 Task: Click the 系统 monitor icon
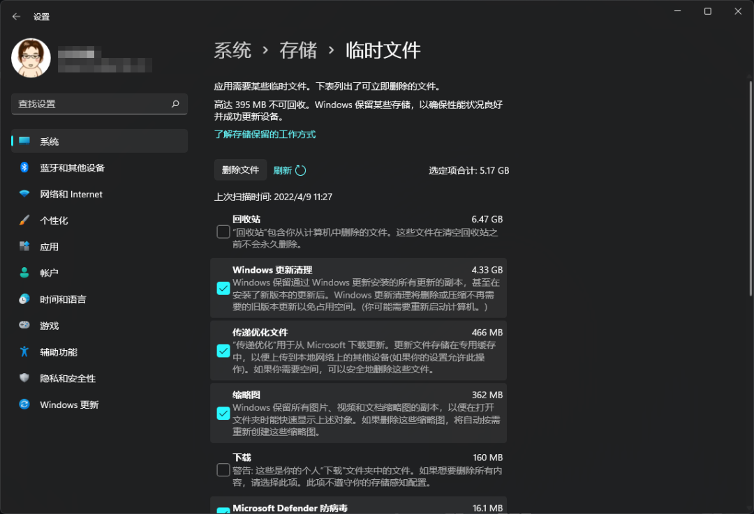tap(24, 142)
